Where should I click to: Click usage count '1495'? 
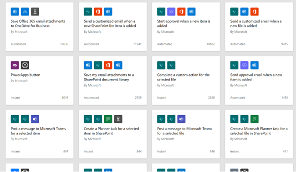pyautogui.click(x=285, y=98)
